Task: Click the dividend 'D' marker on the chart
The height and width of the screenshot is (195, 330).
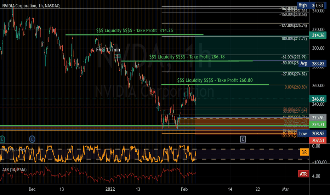Action: (x=32, y=139)
